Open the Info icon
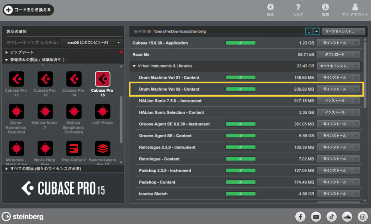This screenshot has height=224, width=371. point(325,7)
